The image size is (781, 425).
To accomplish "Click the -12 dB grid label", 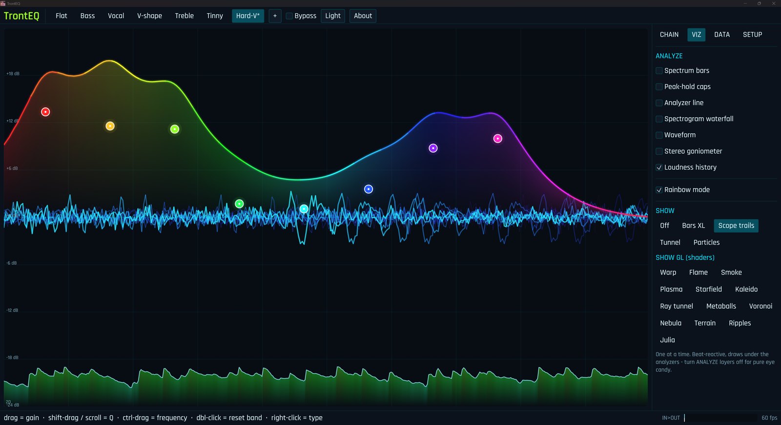I will 12,311.
